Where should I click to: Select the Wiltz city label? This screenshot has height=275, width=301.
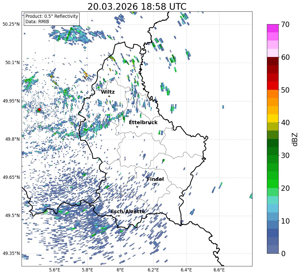click(x=108, y=92)
